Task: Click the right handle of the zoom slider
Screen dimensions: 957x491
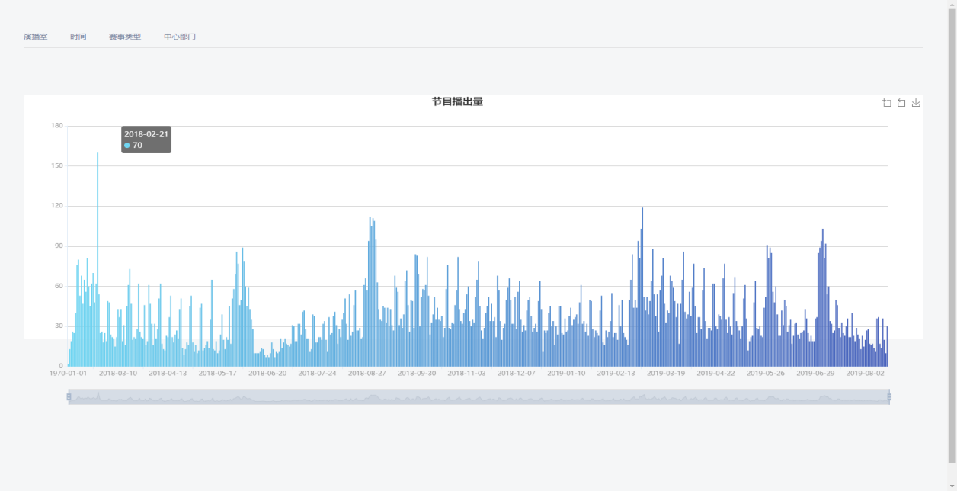Action: click(x=889, y=396)
